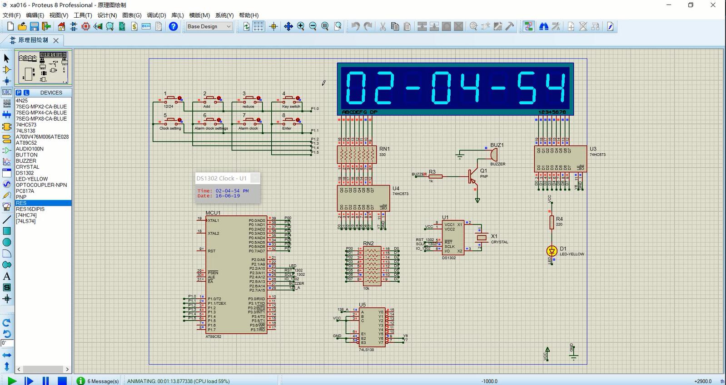The image size is (726, 385).
Task: Click the rotation angle input field
Action: click(7, 343)
